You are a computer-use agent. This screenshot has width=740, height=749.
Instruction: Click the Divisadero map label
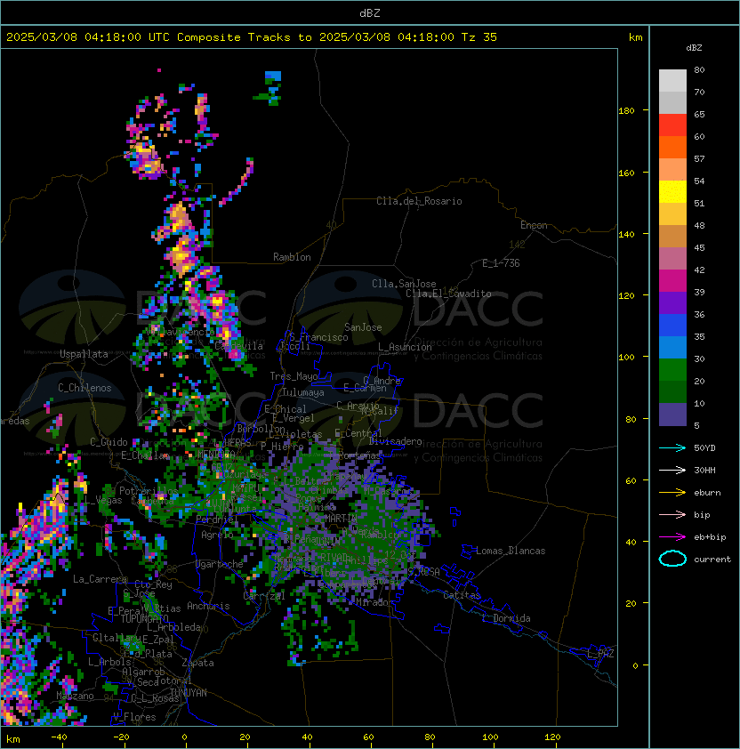(395, 441)
